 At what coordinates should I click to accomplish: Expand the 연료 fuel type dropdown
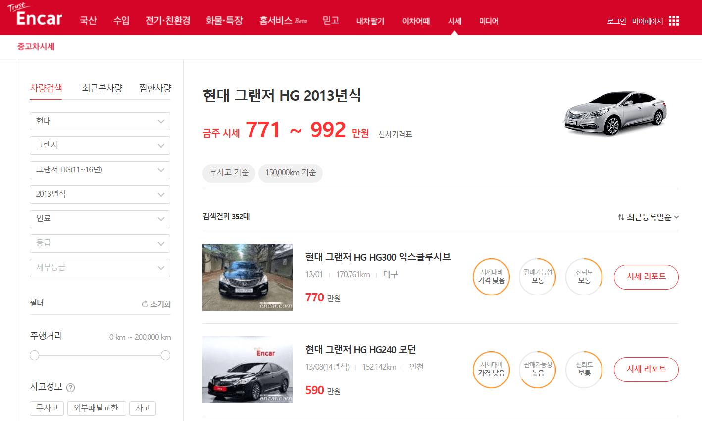click(x=100, y=219)
